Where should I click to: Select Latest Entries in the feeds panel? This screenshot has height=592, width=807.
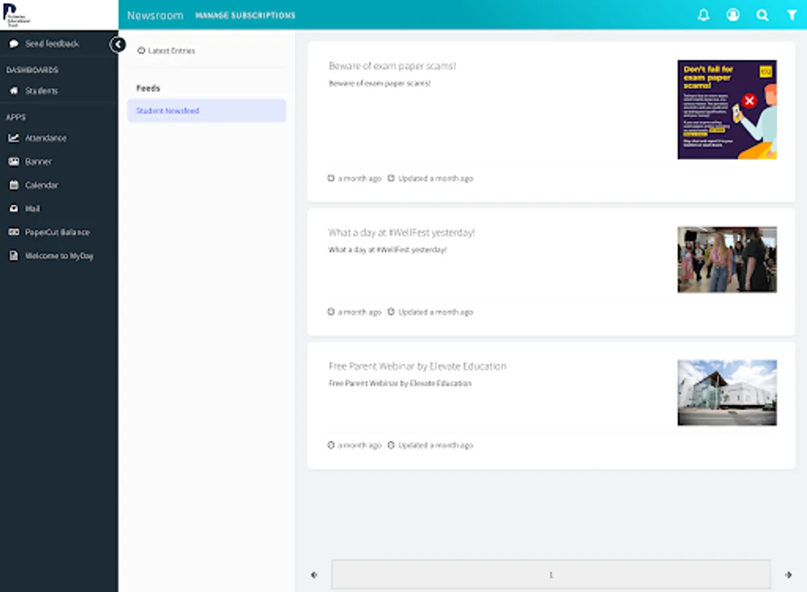pos(167,51)
